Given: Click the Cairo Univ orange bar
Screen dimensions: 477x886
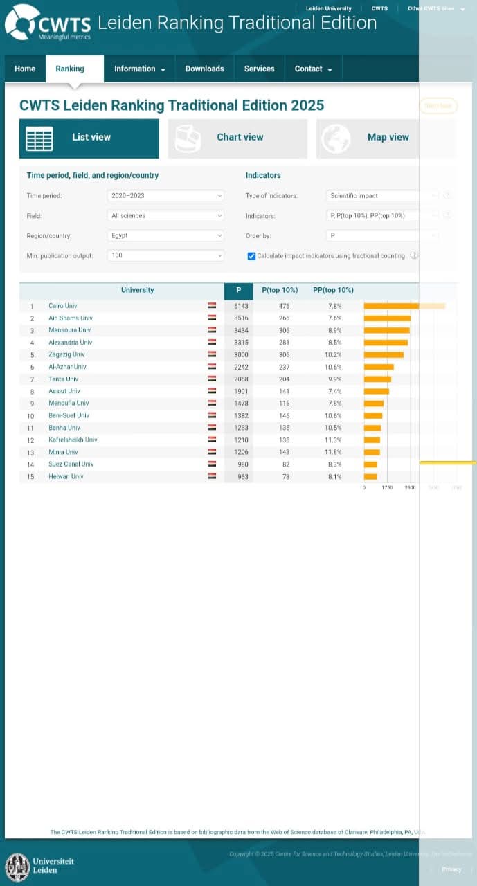Looking at the screenshot, I should tap(391, 306).
